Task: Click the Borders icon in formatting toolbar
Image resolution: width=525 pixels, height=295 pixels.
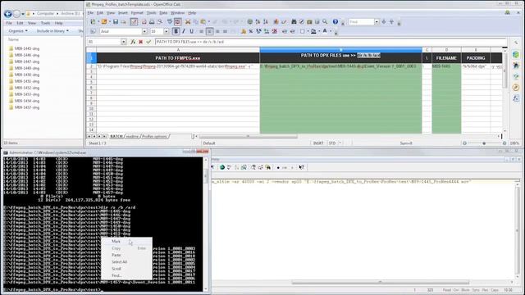Action: click(x=303, y=31)
